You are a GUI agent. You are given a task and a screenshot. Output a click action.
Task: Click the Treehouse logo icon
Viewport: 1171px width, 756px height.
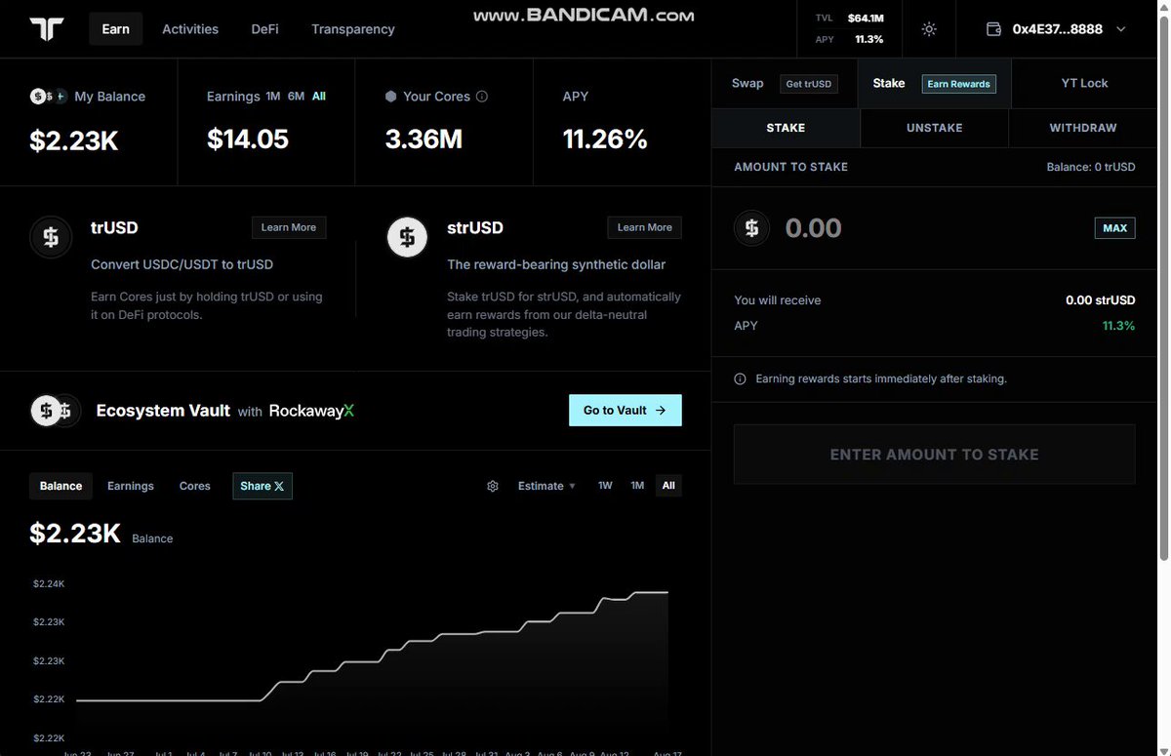coord(46,28)
